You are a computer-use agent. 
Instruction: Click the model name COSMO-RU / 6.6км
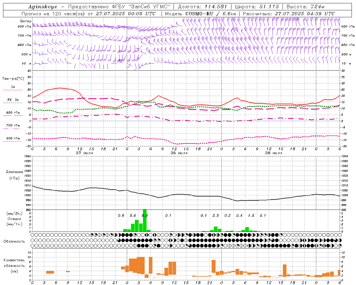pyautogui.click(x=211, y=14)
